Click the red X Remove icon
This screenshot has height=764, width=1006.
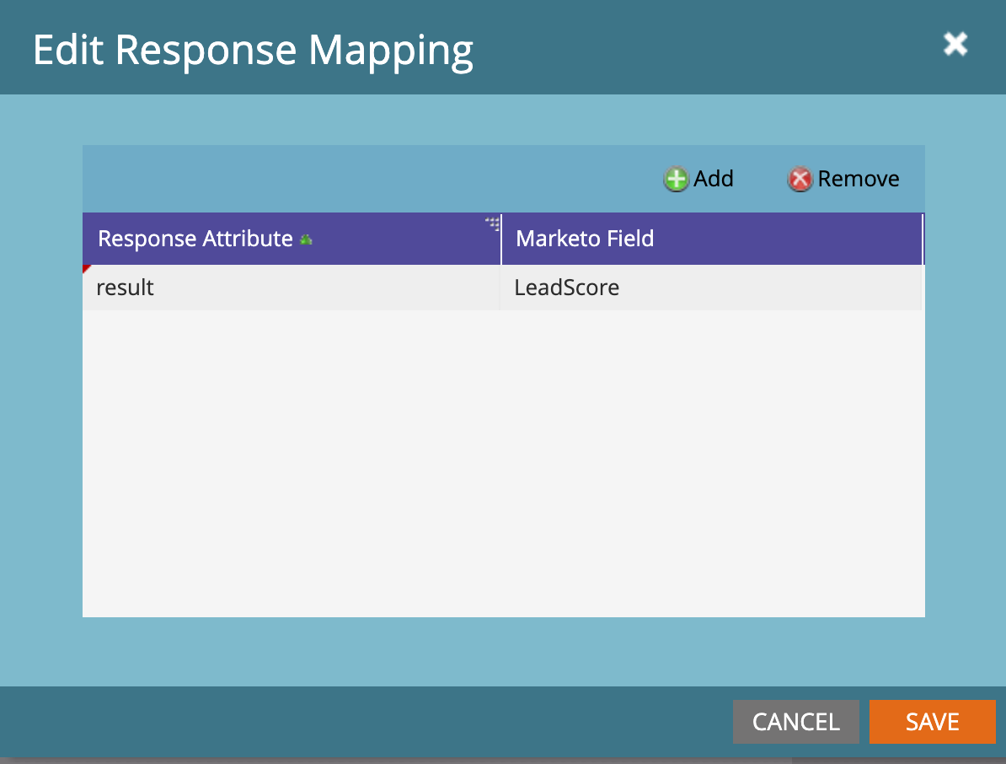pos(800,179)
